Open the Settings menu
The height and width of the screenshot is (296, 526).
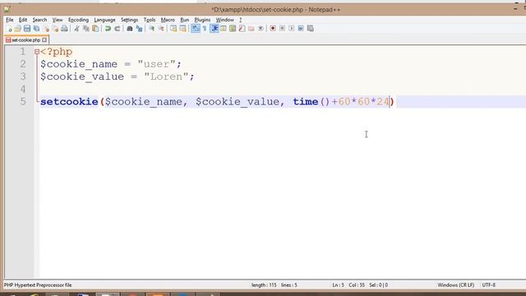tap(129, 20)
